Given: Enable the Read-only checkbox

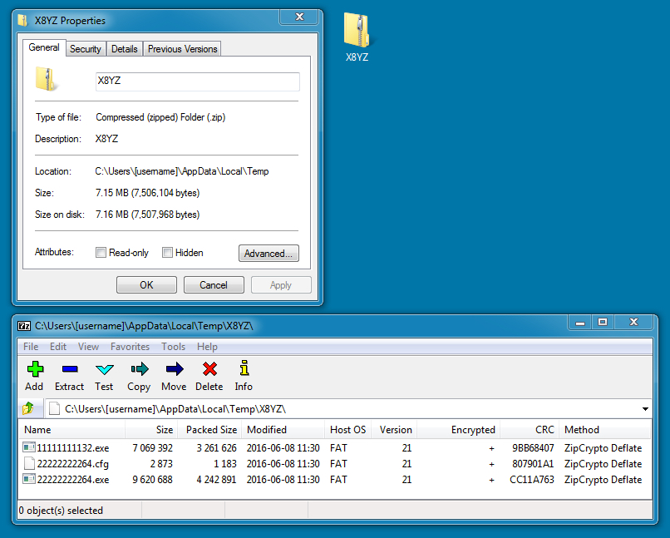Looking at the screenshot, I should (101, 253).
